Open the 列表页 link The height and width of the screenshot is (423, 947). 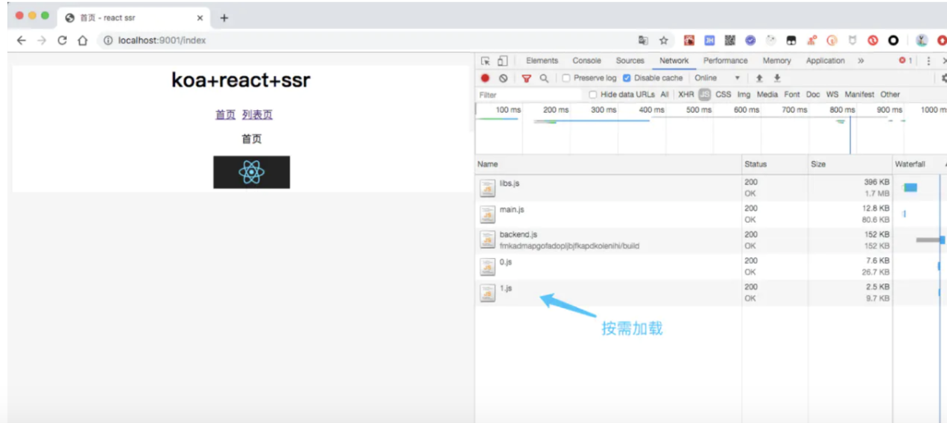click(x=258, y=114)
